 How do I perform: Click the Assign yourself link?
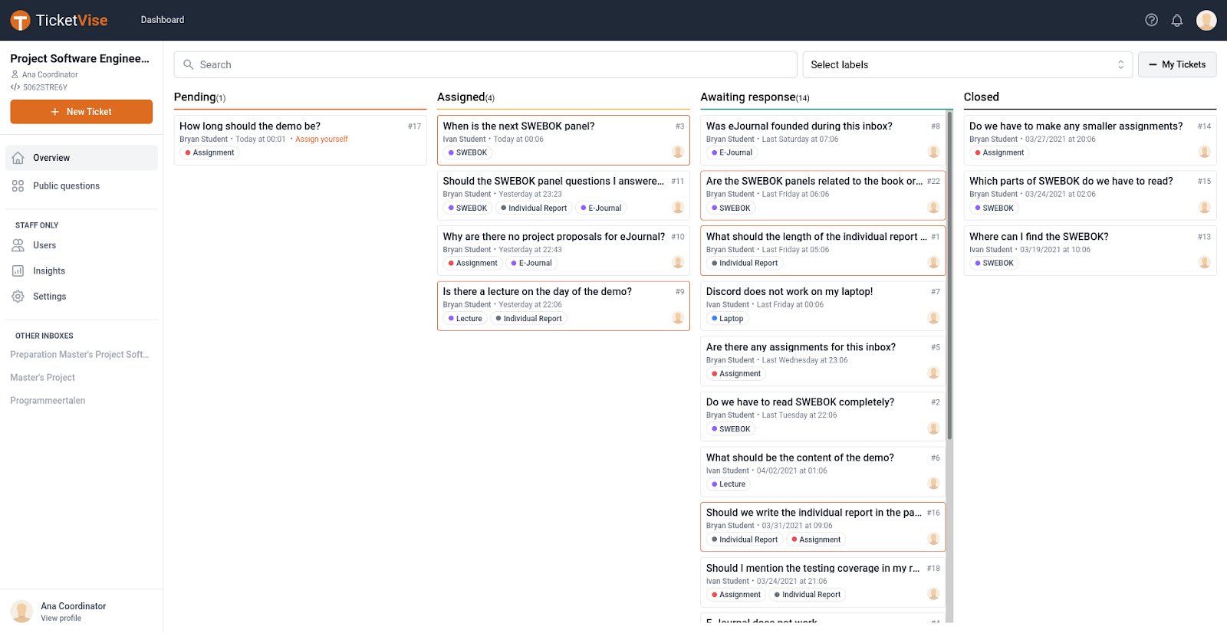coord(321,139)
